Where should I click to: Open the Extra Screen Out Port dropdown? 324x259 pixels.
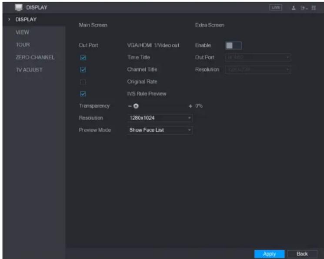pyautogui.click(x=258, y=57)
